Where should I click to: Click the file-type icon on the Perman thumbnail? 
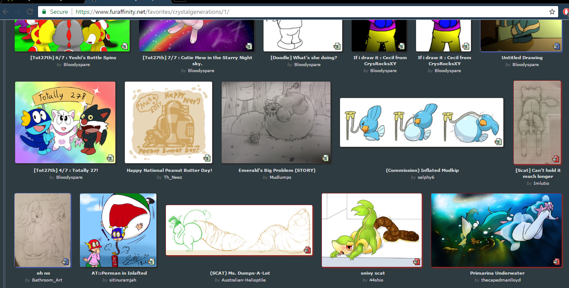tap(151, 261)
